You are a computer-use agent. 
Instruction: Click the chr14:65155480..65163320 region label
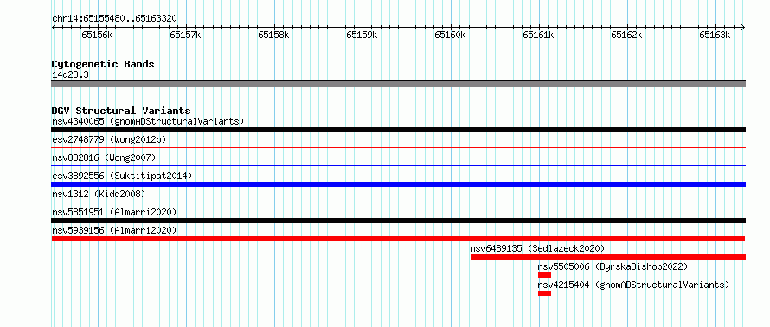[x=114, y=19]
